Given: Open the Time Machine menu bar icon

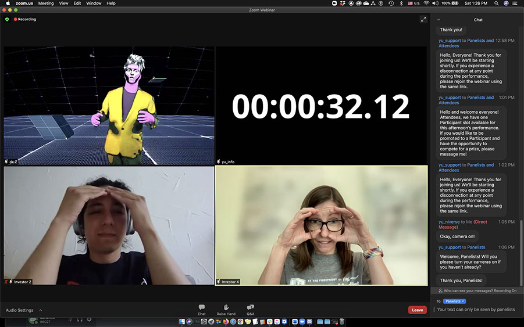Looking at the screenshot, I should coord(390,3).
